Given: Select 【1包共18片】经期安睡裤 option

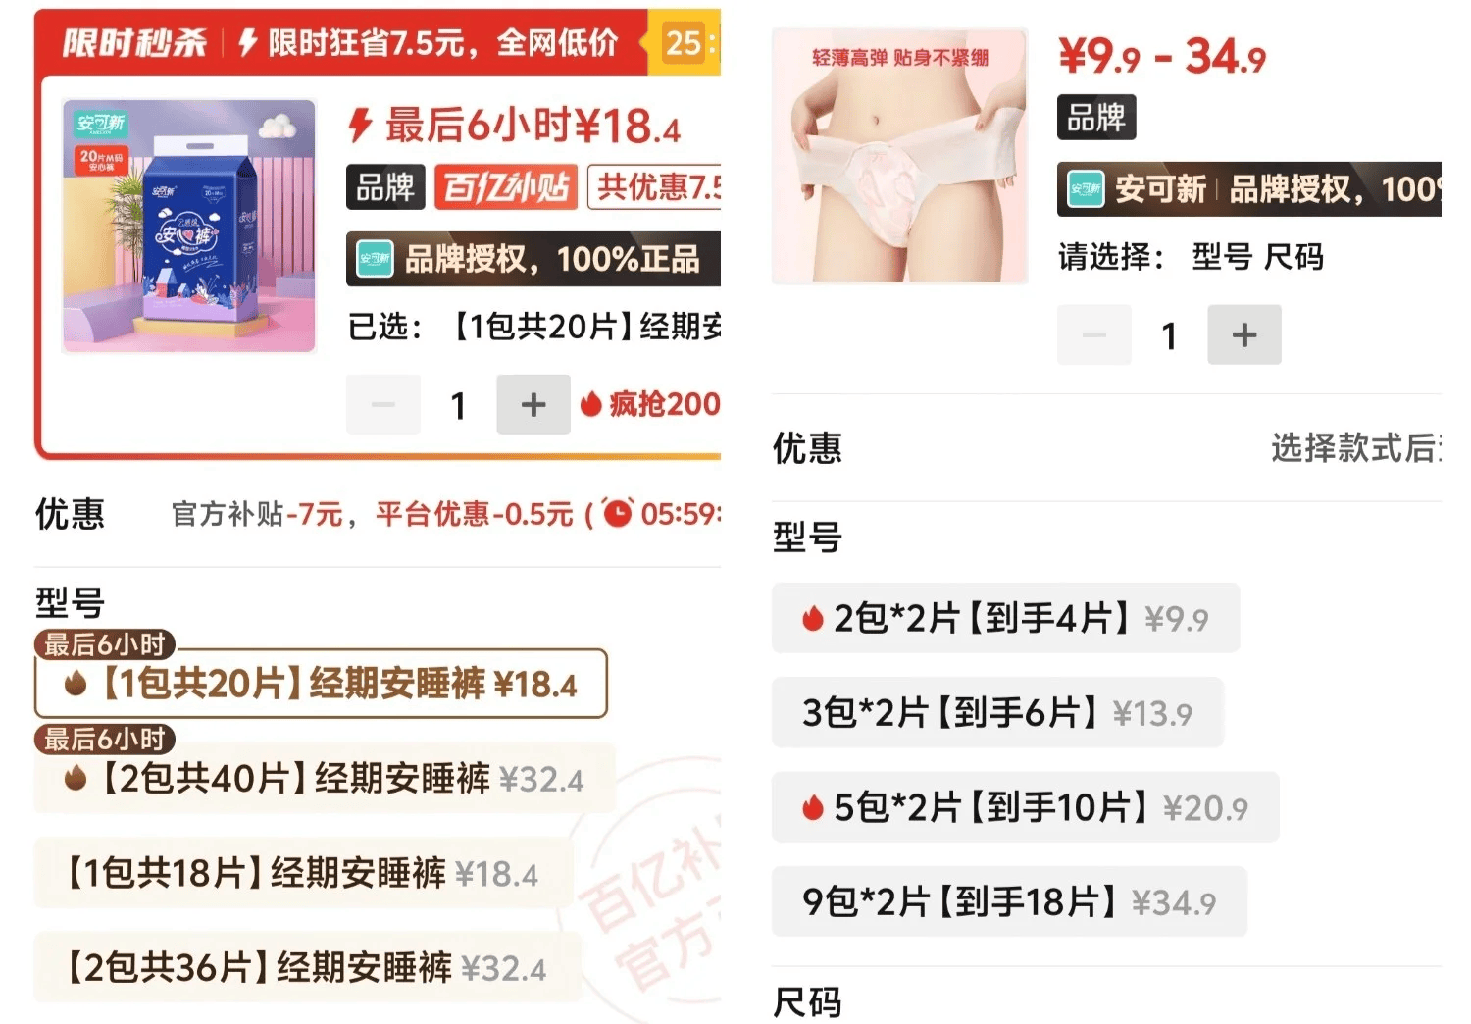Looking at the screenshot, I should [x=303, y=873].
